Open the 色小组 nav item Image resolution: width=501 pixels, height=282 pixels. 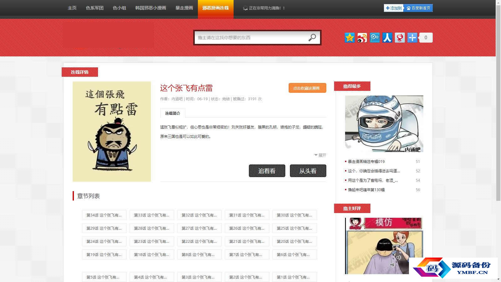119,8
